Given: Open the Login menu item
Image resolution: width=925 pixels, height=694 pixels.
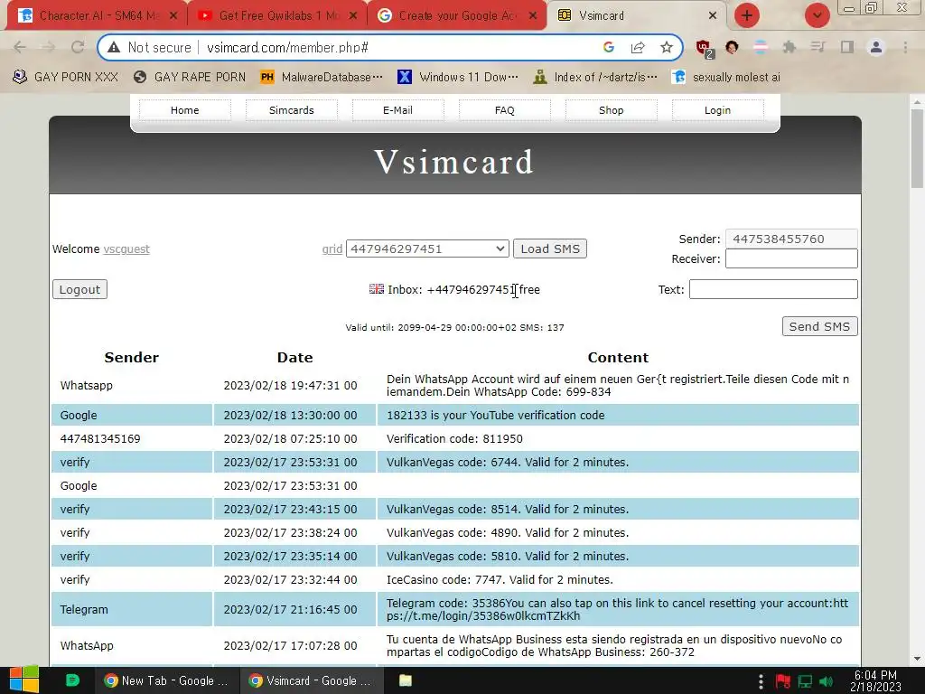Looking at the screenshot, I should click(x=717, y=110).
